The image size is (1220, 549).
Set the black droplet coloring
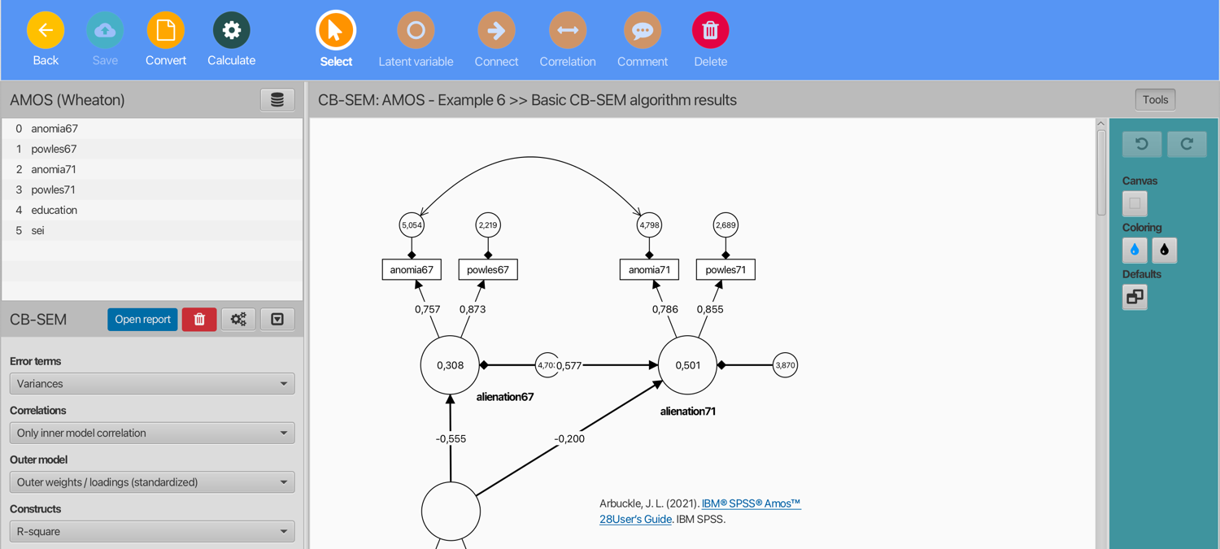(x=1165, y=251)
